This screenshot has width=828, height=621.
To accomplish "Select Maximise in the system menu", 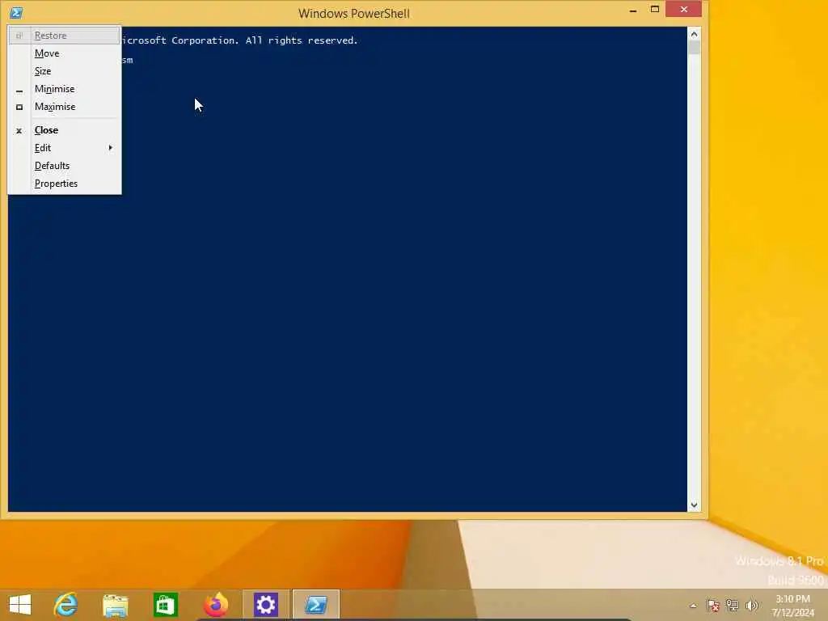I will coord(65,107).
